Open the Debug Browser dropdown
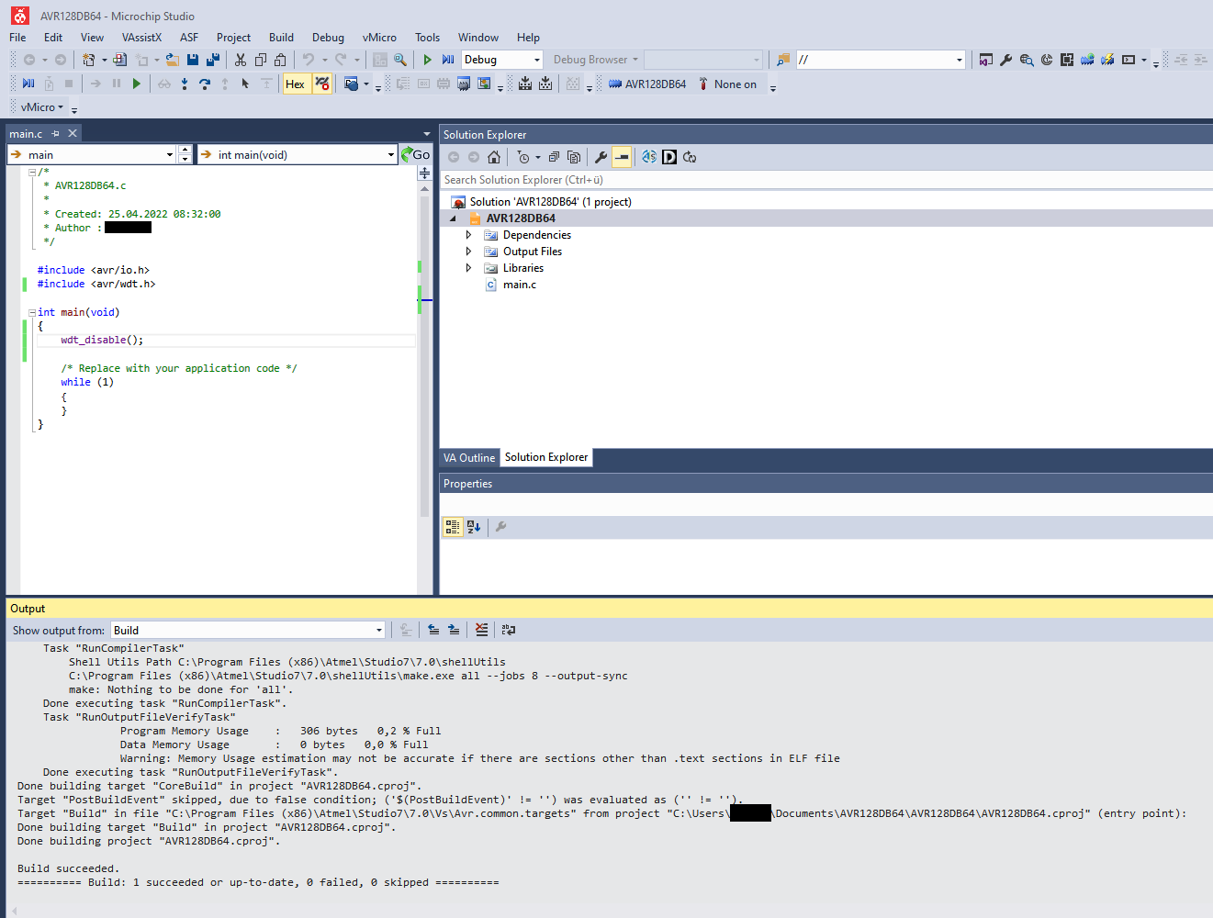The height and width of the screenshot is (918, 1213). click(x=595, y=60)
